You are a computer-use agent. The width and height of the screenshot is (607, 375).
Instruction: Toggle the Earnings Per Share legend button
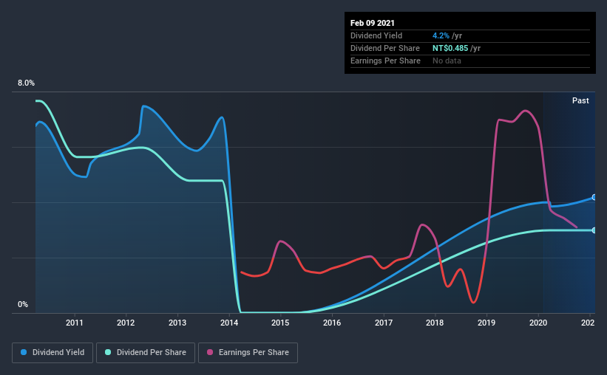248,353
